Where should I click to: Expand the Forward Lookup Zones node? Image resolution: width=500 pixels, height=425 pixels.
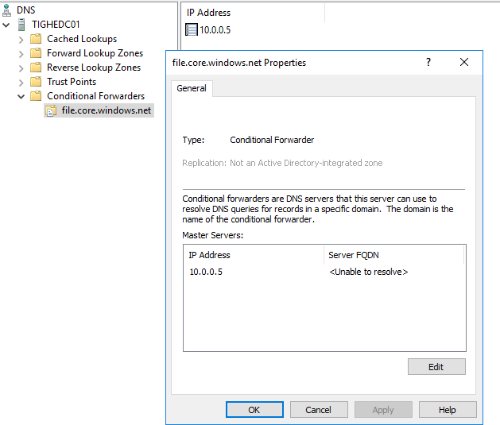click(x=21, y=53)
